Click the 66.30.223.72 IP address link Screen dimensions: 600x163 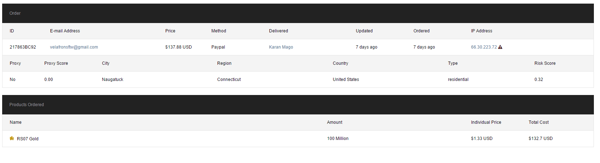484,47
